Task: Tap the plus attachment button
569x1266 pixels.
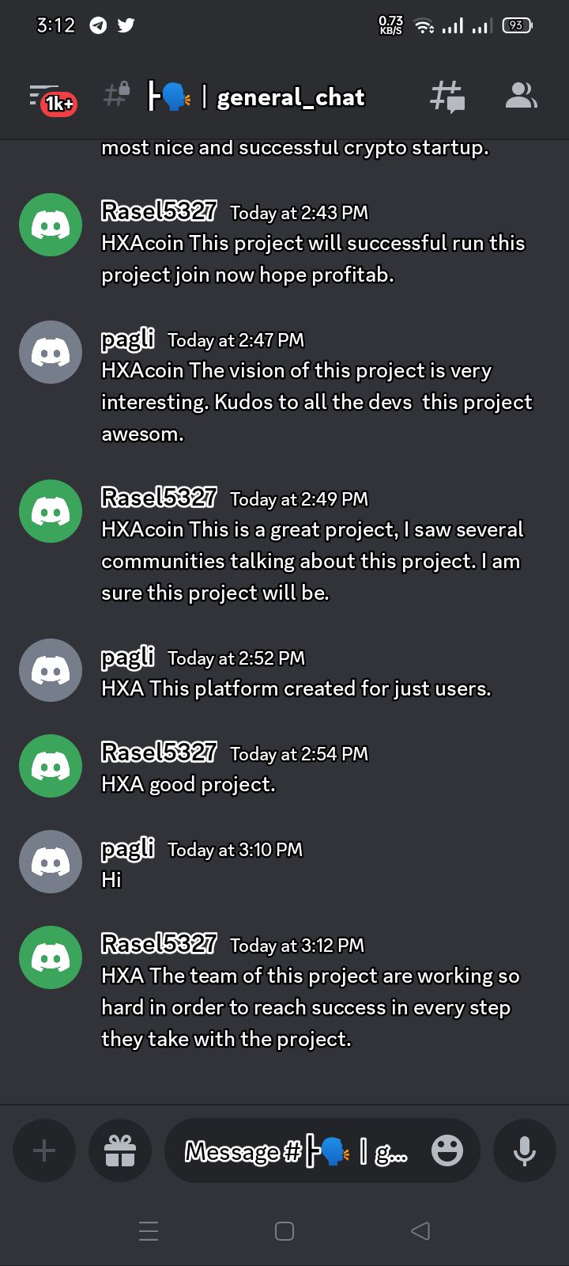Action: pyautogui.click(x=44, y=1150)
